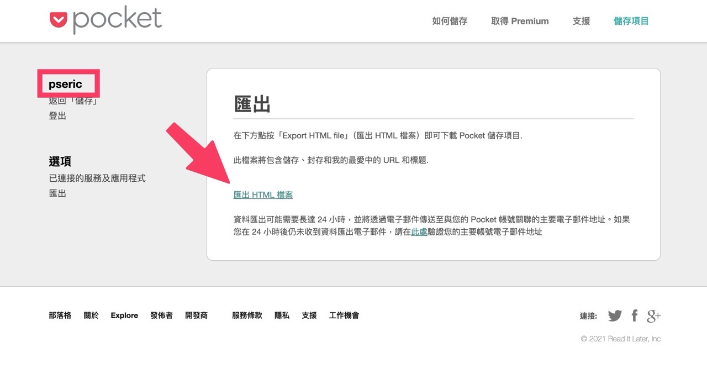Open 發佈者 footer link
The height and width of the screenshot is (379, 707).
161,315
